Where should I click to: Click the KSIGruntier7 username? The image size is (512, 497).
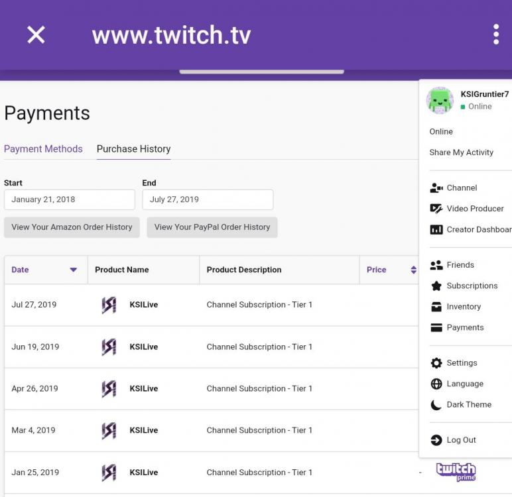tap(485, 94)
